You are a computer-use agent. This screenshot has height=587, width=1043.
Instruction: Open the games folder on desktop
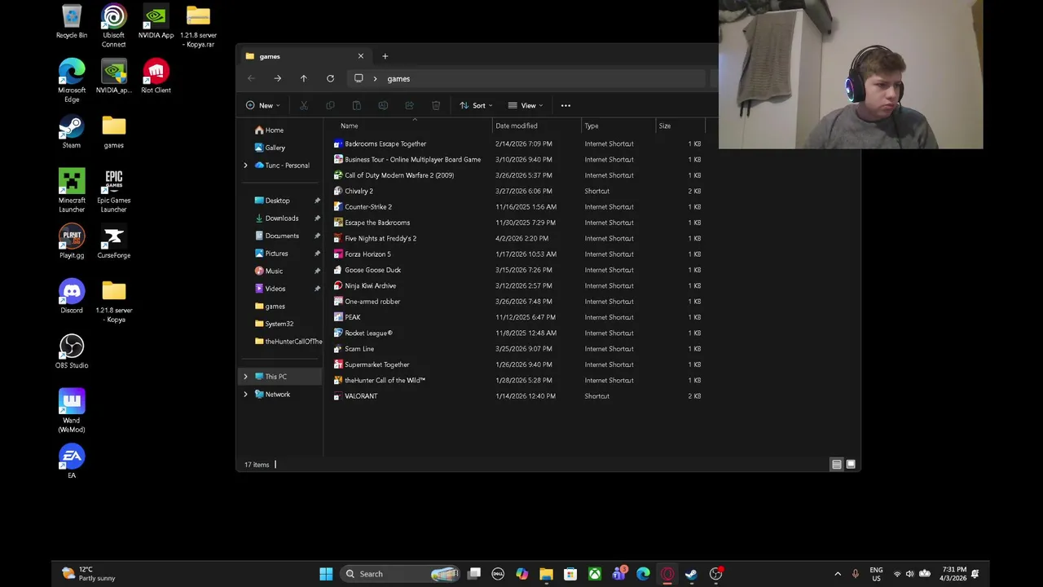click(x=114, y=132)
